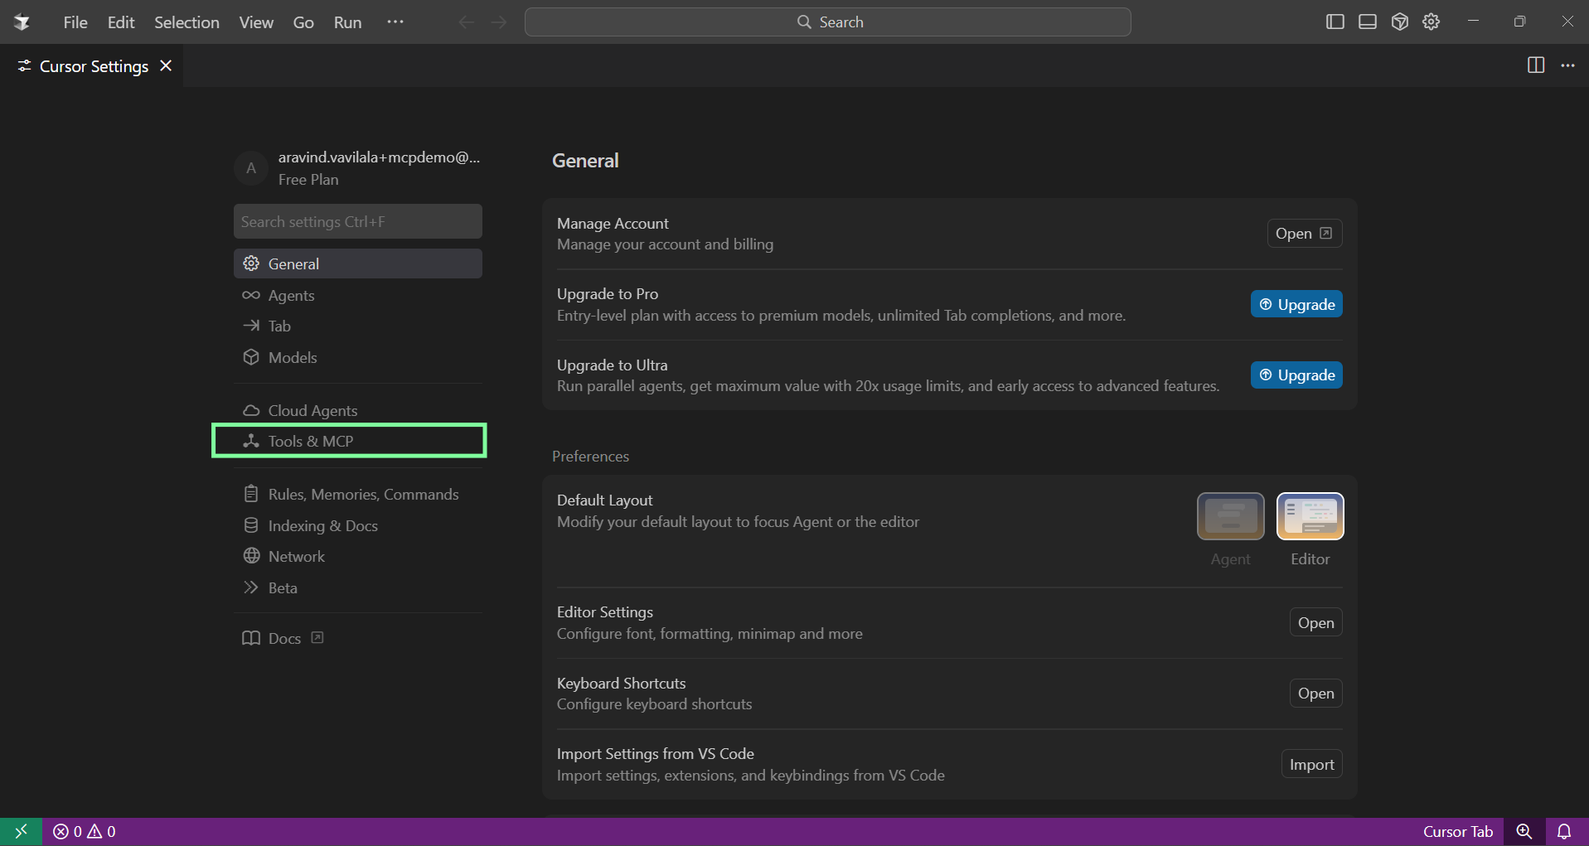Click the zoom magnifier status bar icon
This screenshot has width=1589, height=846.
click(1524, 831)
